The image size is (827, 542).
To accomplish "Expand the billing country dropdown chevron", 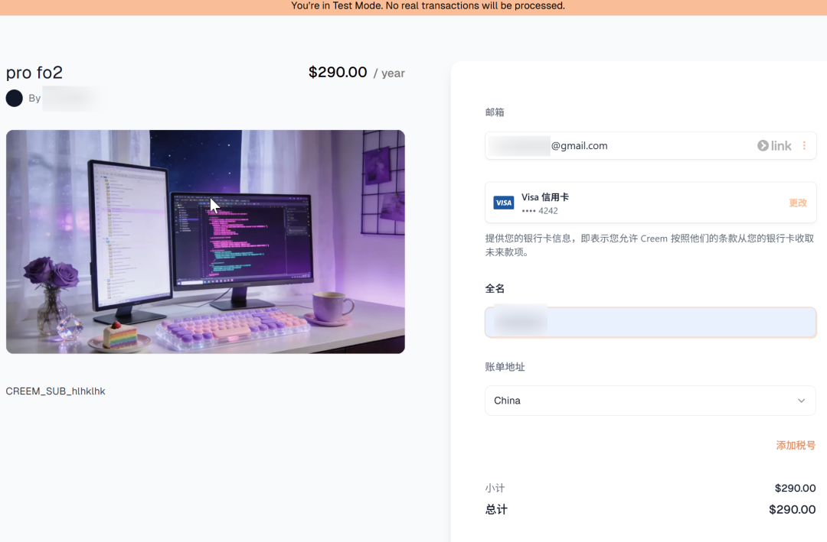I will pos(801,401).
